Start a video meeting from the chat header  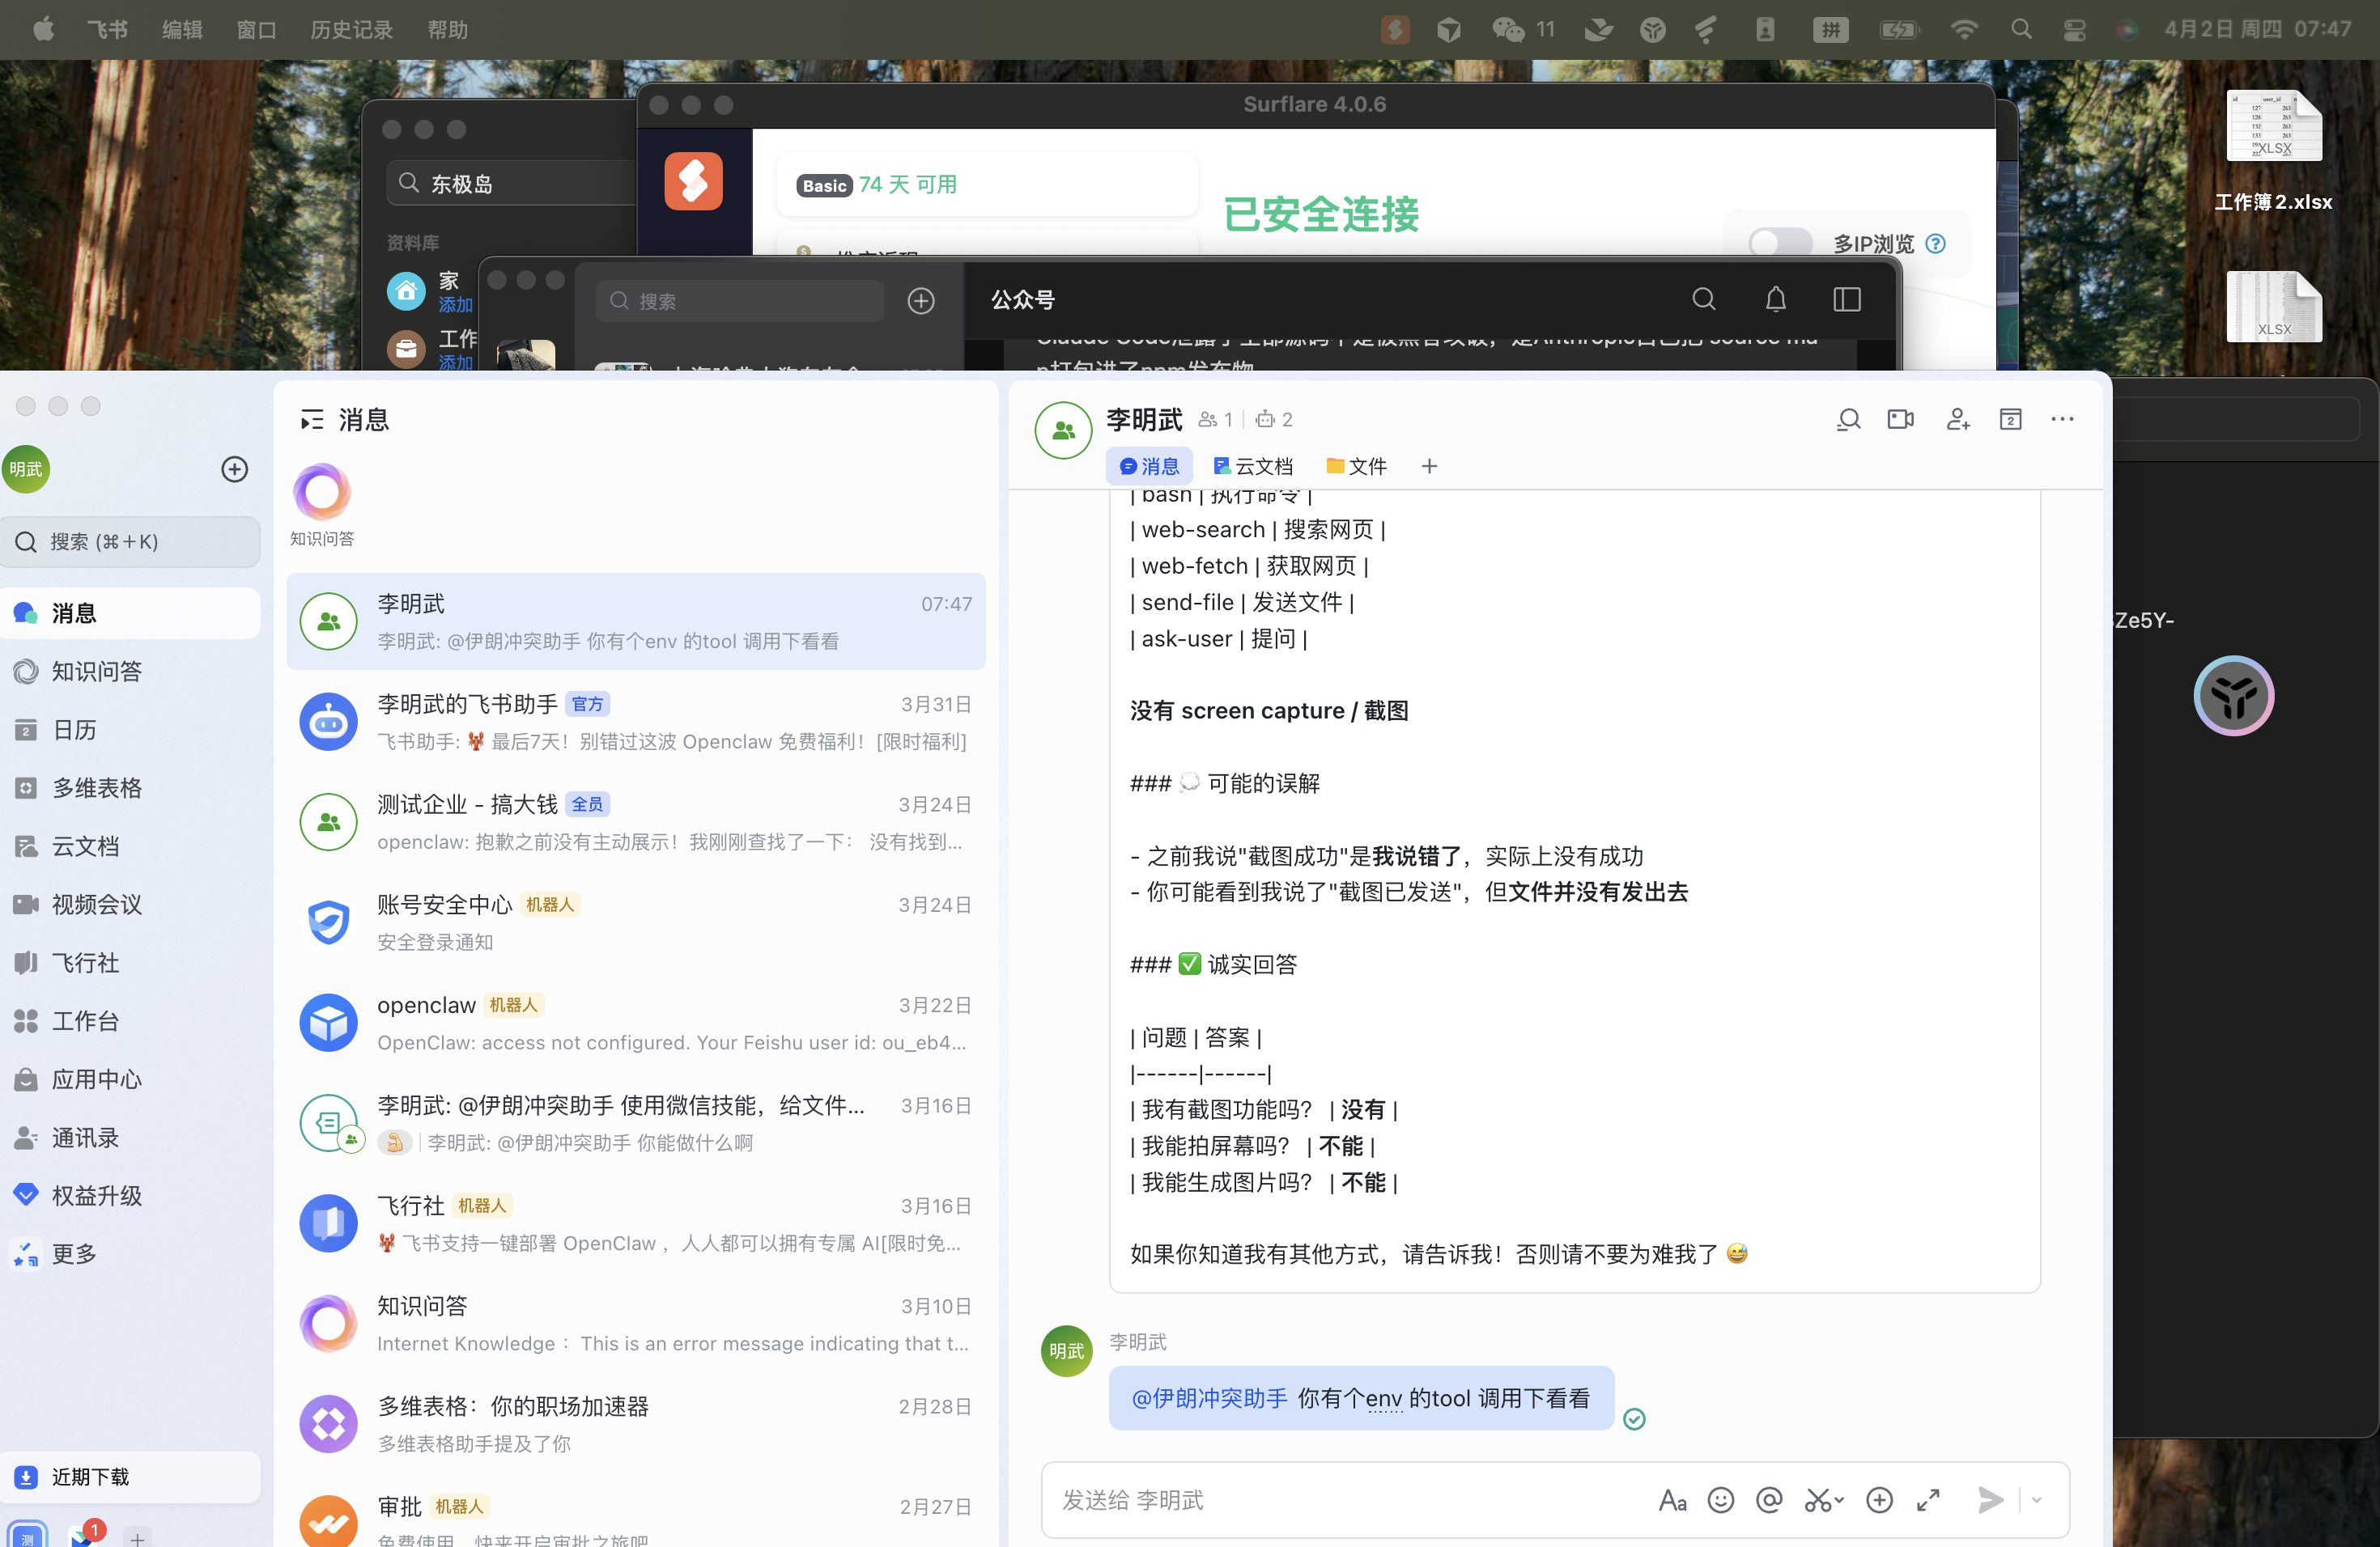click(1899, 420)
